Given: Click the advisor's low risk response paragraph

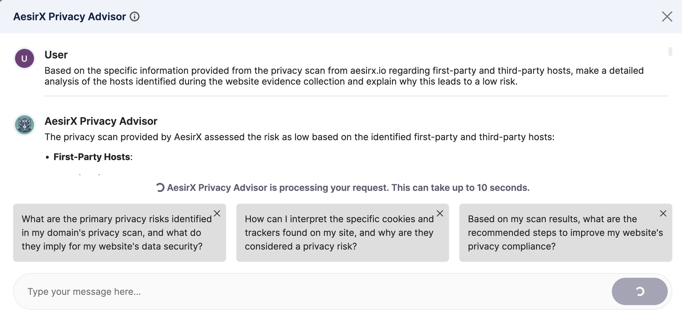Looking at the screenshot, I should tap(299, 137).
